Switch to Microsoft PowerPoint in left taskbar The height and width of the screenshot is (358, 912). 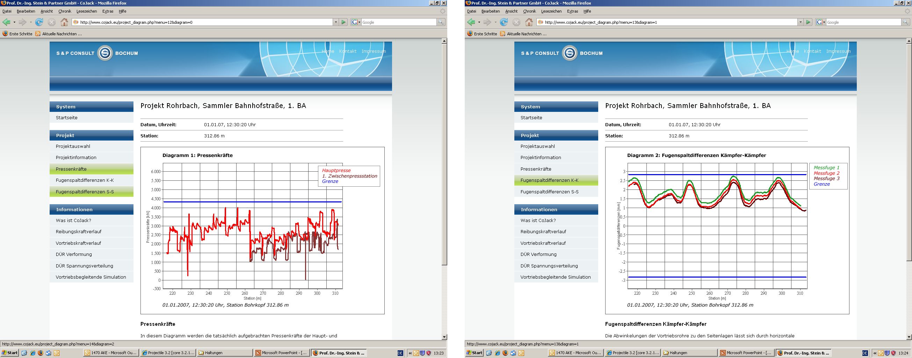coord(281,353)
